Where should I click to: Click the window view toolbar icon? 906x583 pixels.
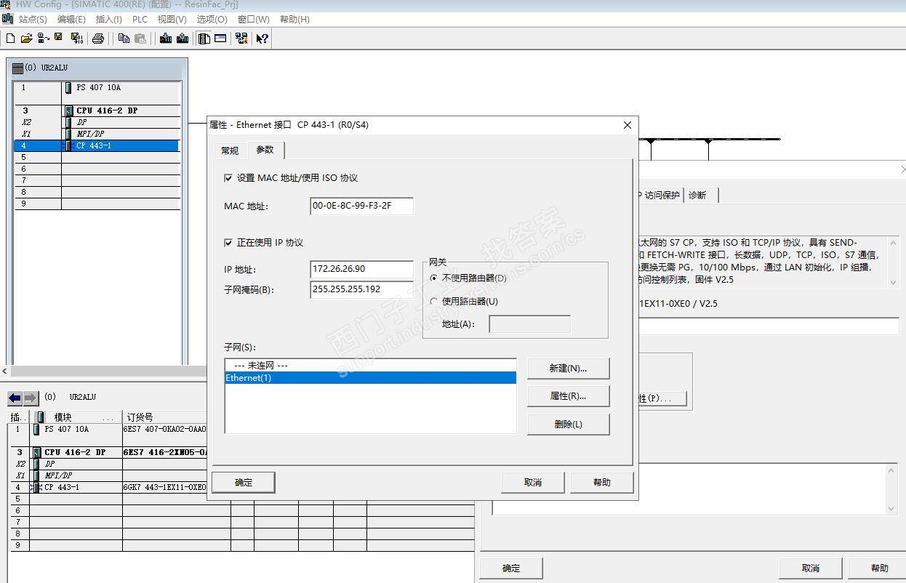220,39
